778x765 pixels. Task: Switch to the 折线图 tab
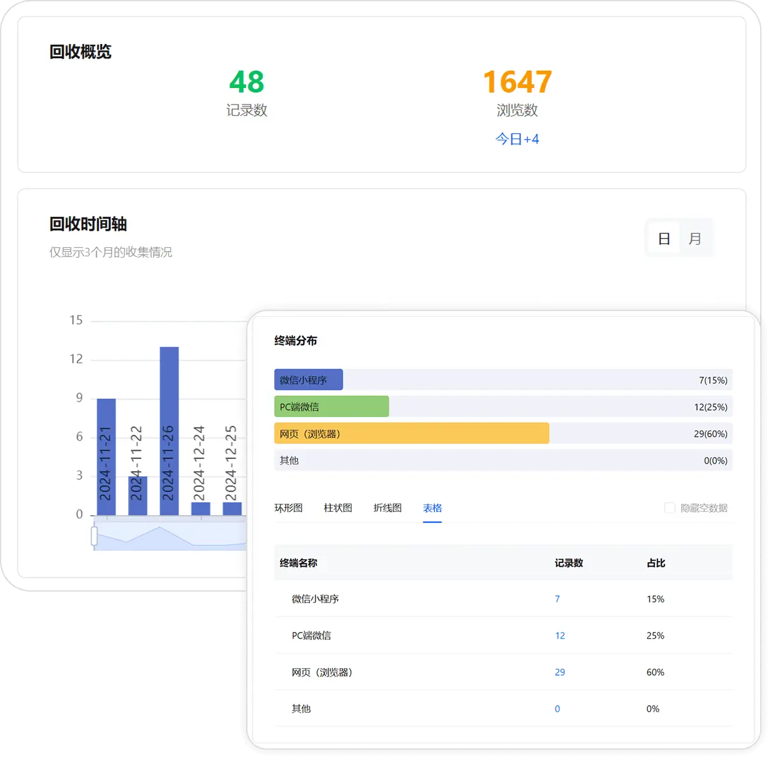[x=388, y=508]
